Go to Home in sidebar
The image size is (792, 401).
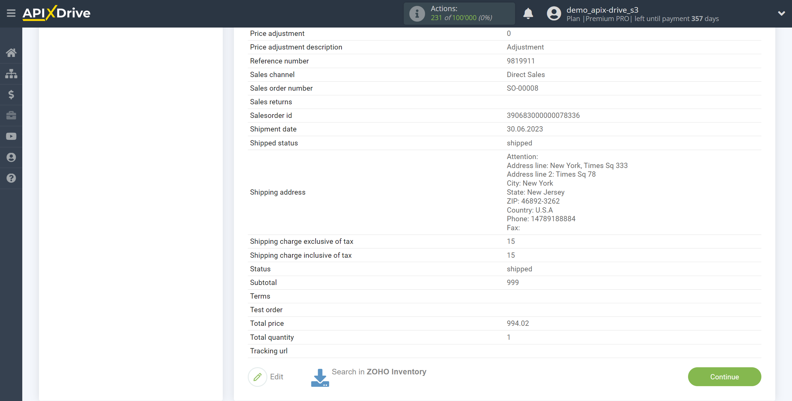11,53
